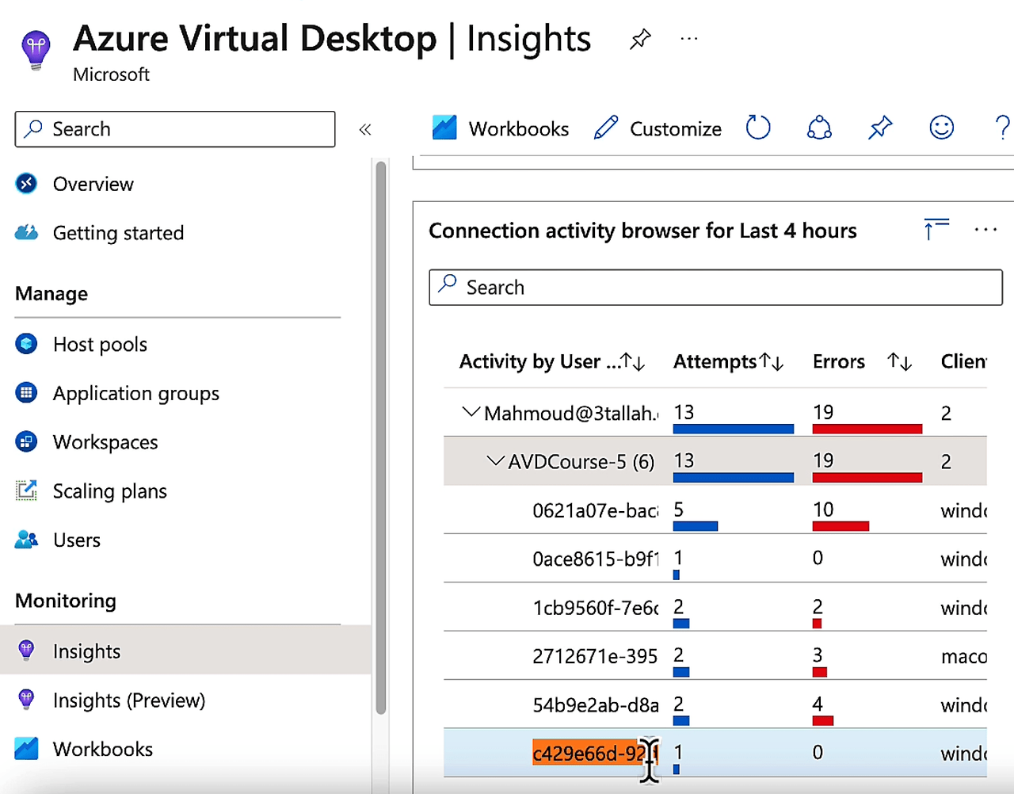Open Application groups
The width and height of the screenshot is (1014, 794).
click(x=136, y=394)
